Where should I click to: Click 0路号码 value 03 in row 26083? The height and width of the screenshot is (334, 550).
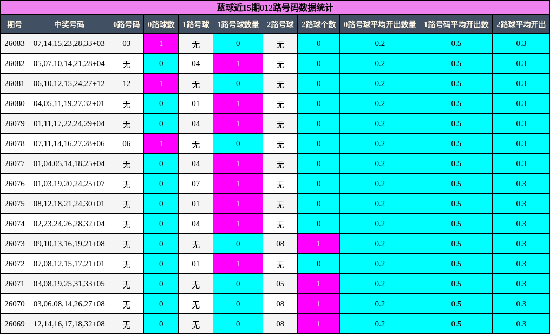coord(126,43)
